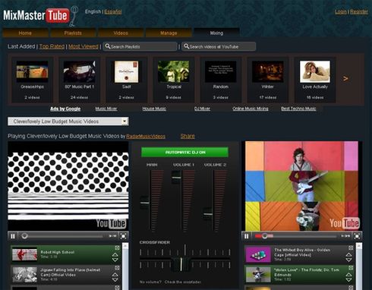Viewport: 372px width, 290px height.
Task: Open the Playlists tab
Action: [73, 33]
